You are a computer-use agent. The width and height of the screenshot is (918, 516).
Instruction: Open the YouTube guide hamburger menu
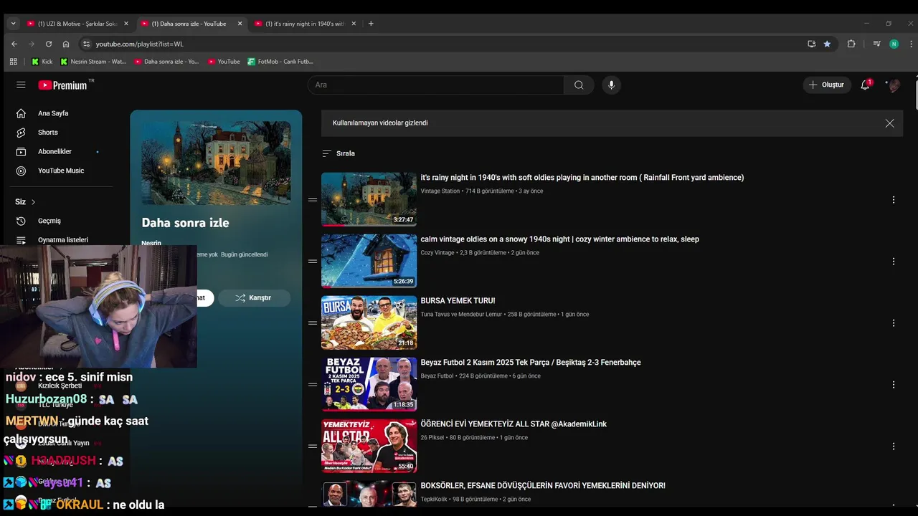click(21, 85)
